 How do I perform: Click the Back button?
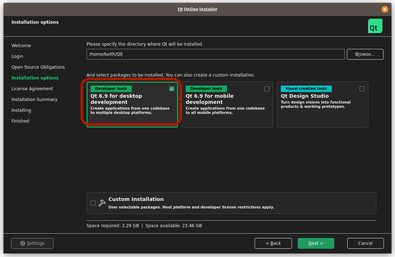pyautogui.click(x=273, y=243)
